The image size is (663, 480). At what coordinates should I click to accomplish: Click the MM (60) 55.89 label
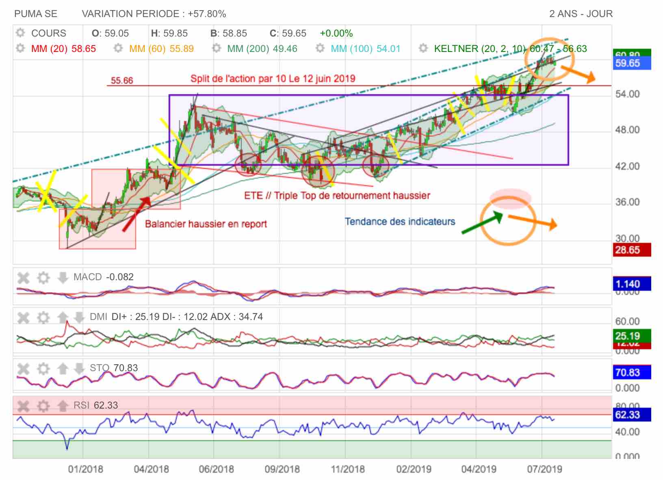click(161, 49)
